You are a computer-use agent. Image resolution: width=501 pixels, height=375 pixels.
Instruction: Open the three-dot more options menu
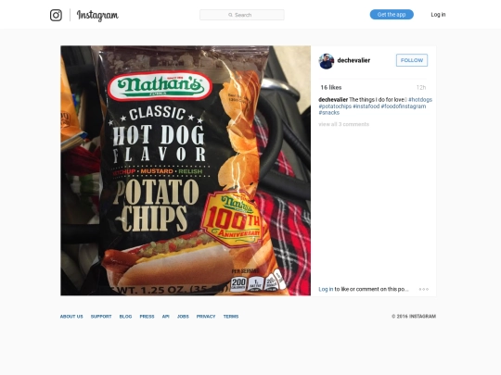pyautogui.click(x=424, y=289)
